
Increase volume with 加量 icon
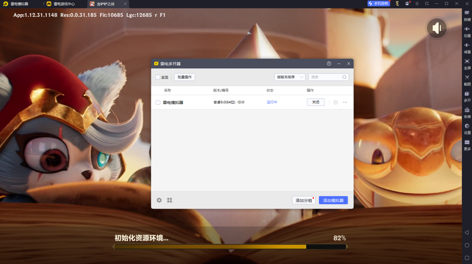[467, 31]
